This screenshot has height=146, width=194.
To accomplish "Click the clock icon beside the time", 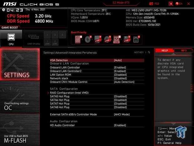I will [x=3, y=10].
